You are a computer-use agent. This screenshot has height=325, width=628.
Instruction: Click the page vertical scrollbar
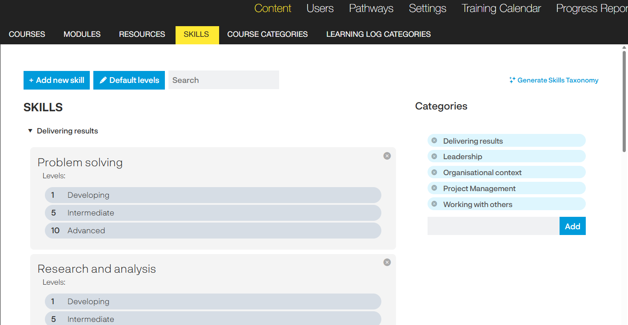tap(624, 102)
